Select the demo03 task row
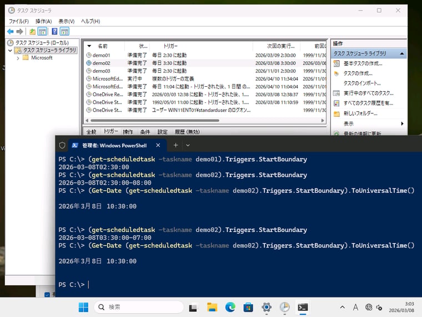This screenshot has width=422, height=317. [x=205, y=71]
